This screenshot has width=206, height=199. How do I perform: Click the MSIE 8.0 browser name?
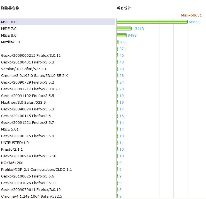click(x=9, y=35)
